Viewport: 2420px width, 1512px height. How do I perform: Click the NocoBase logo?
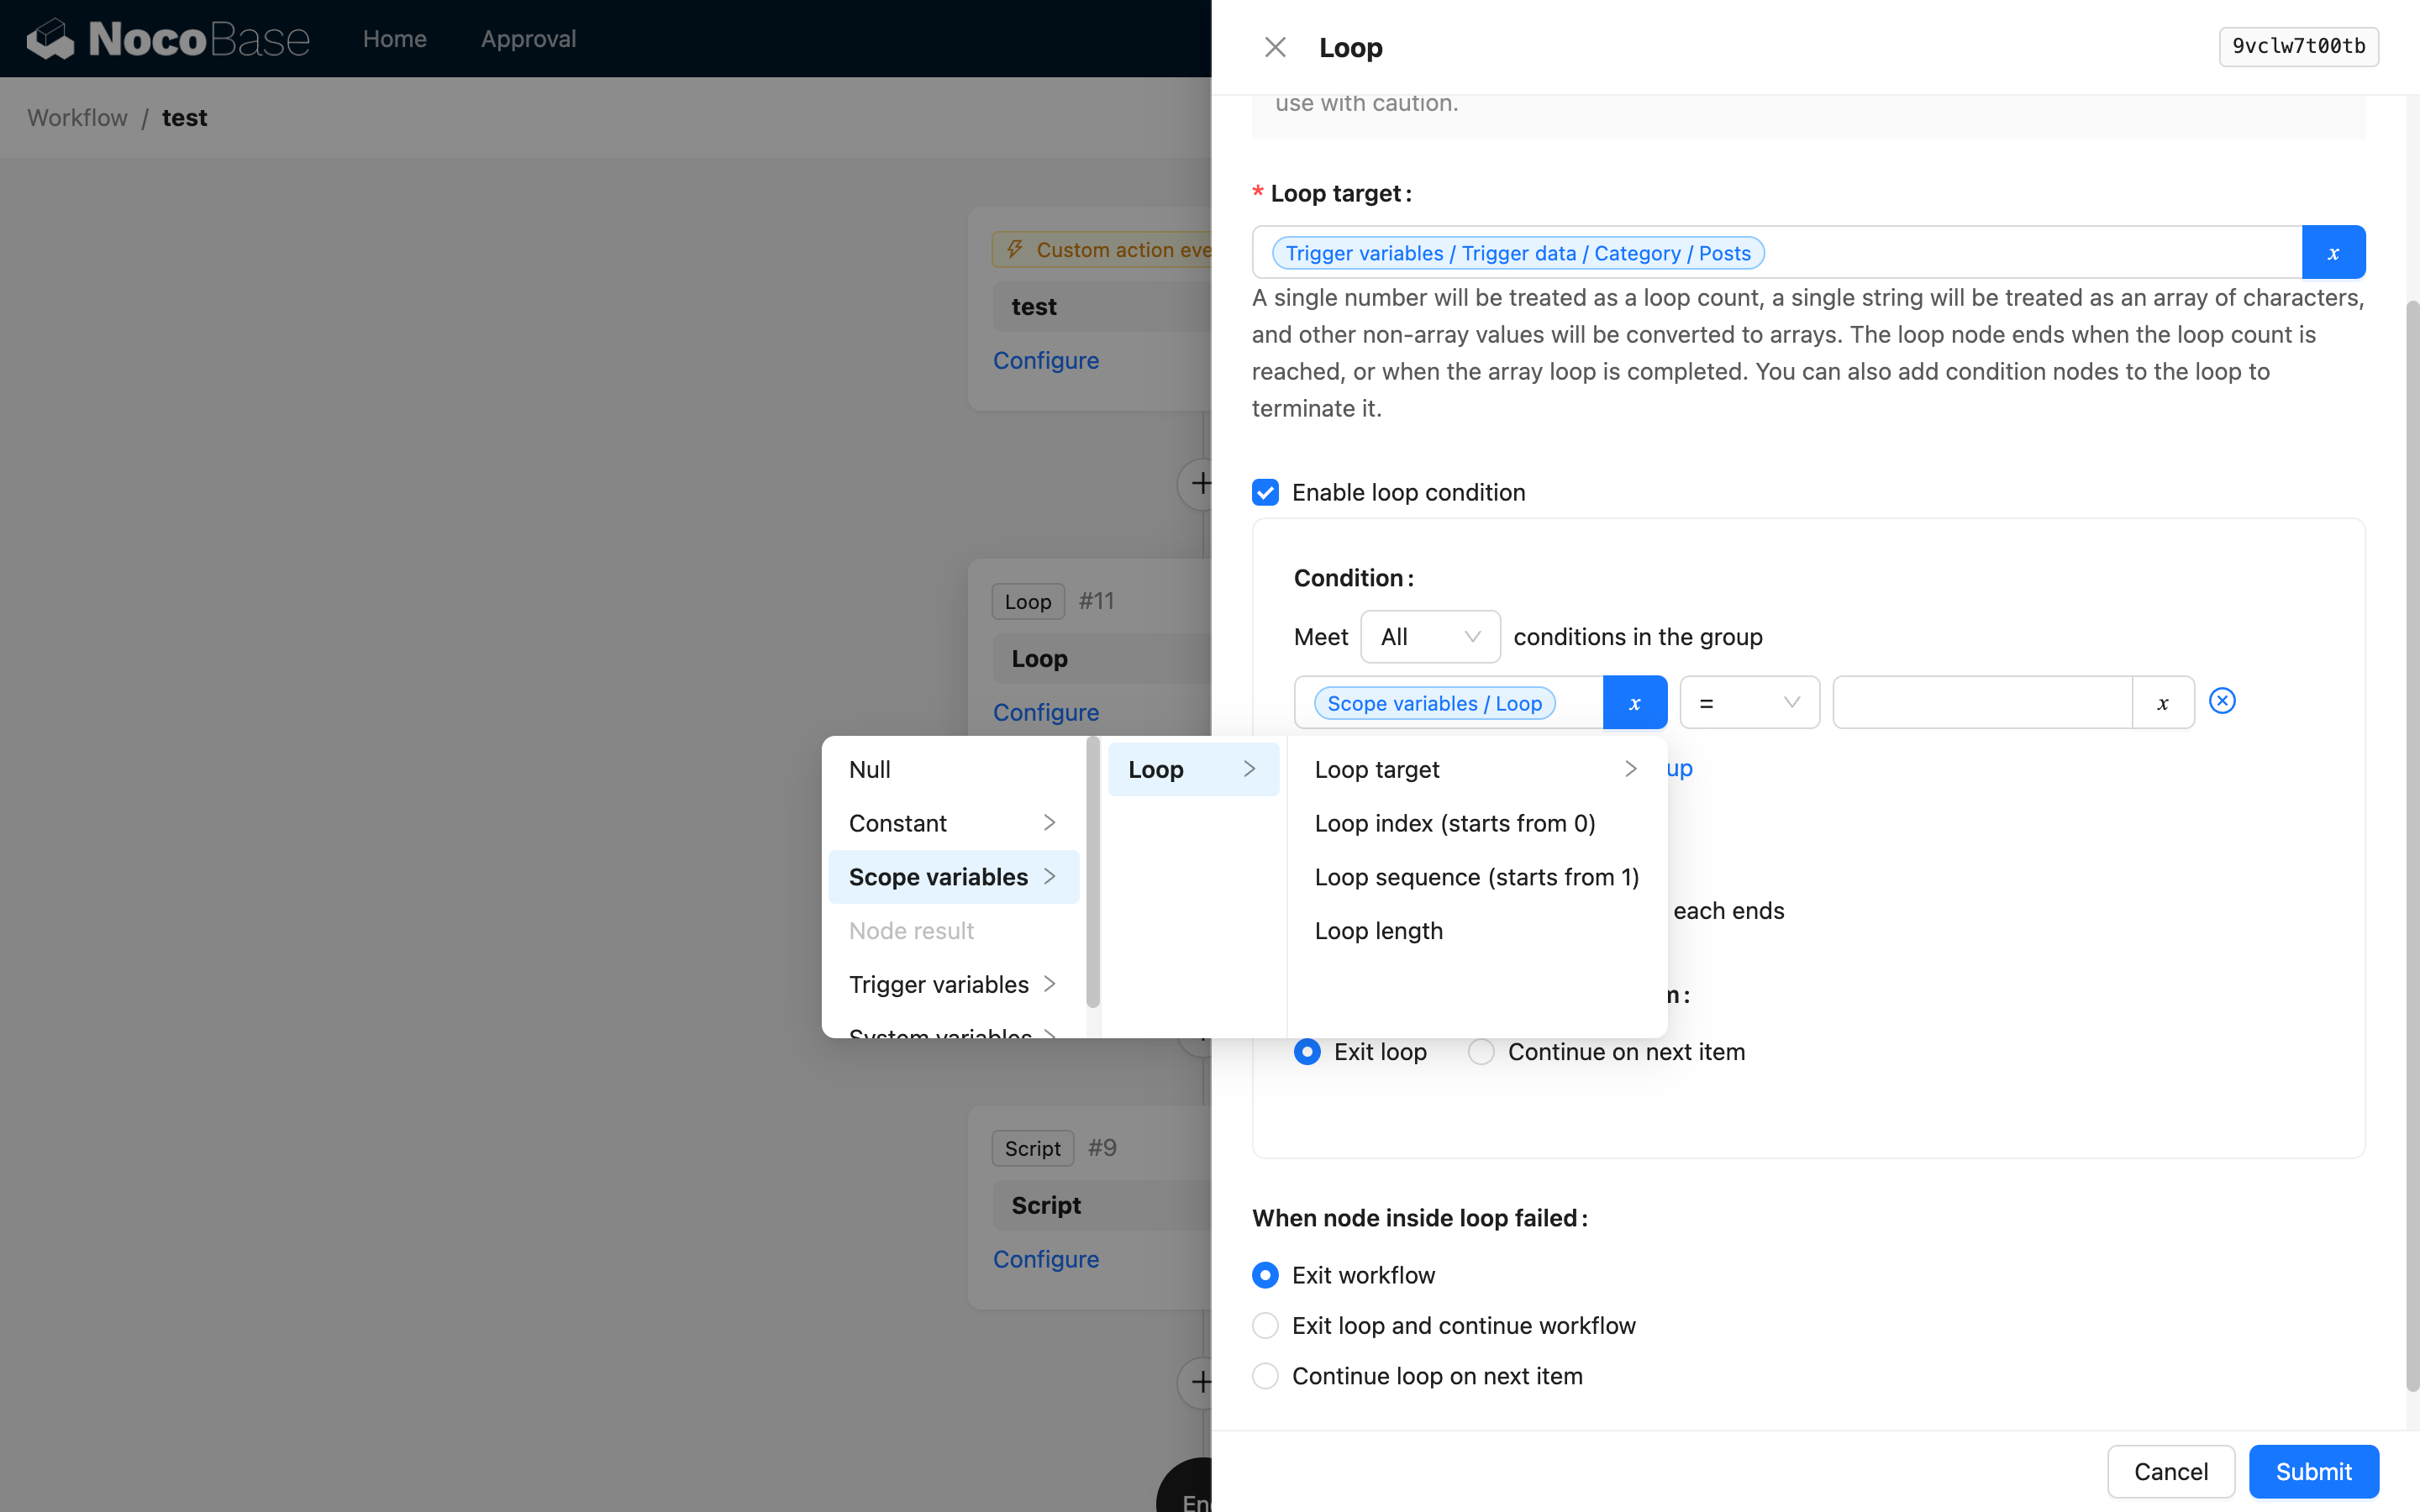click(167, 39)
